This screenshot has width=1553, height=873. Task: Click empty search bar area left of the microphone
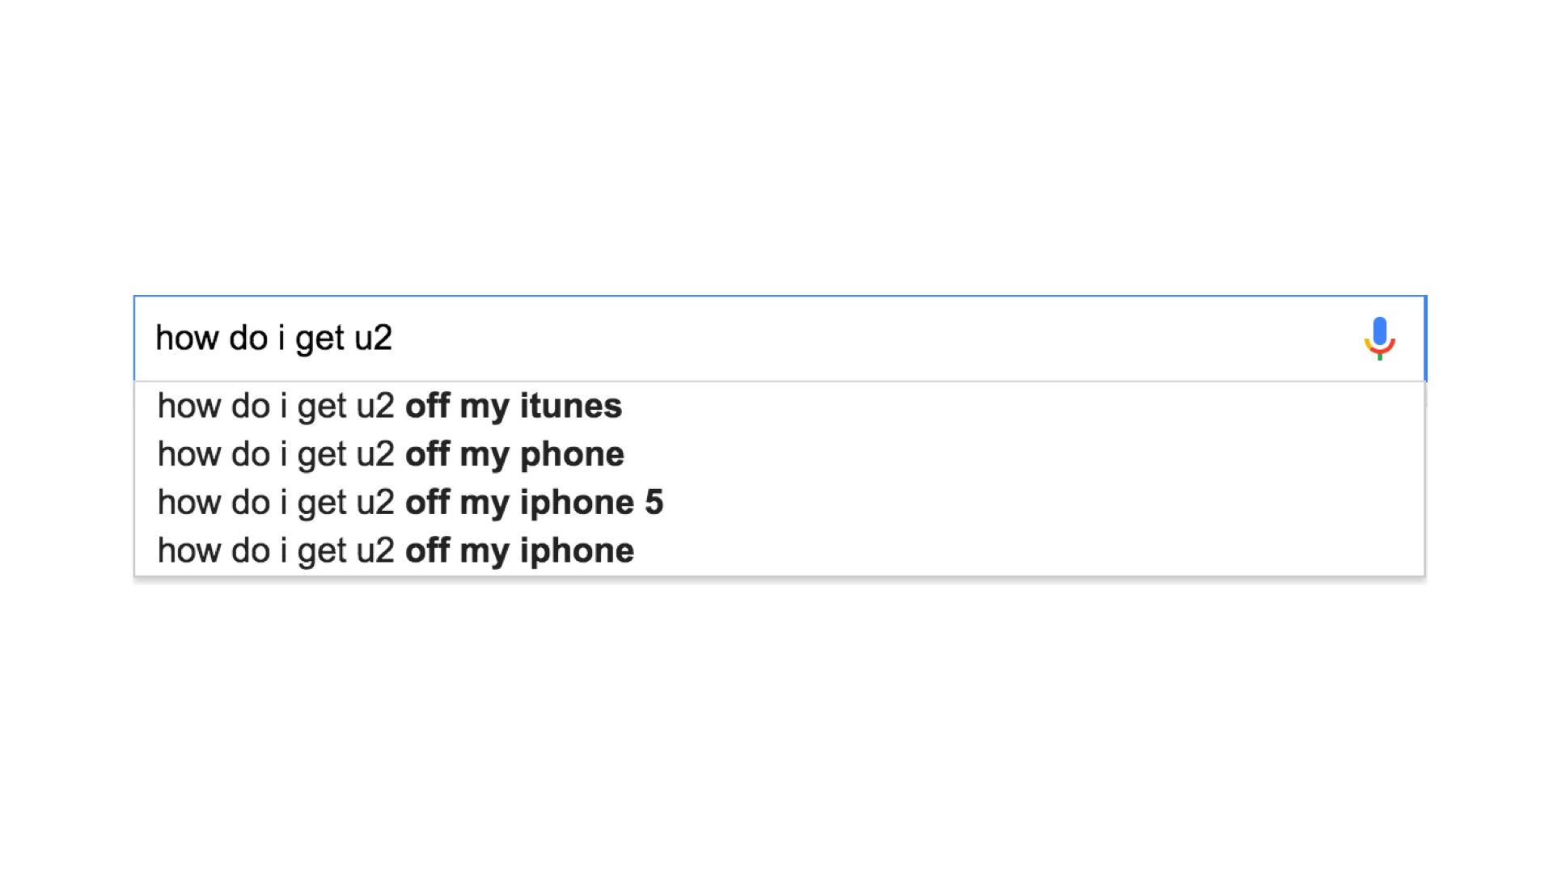tap(874, 338)
